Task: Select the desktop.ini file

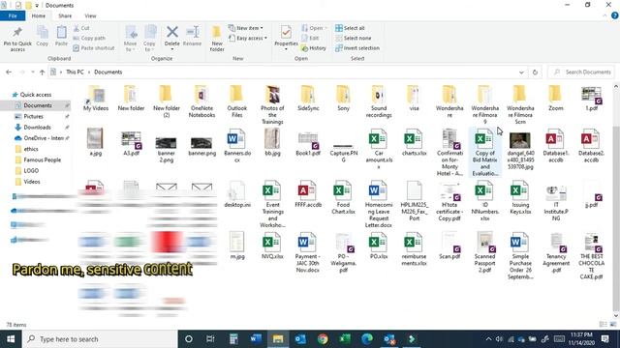Action: click(x=236, y=194)
